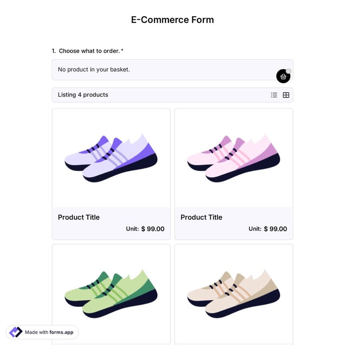Click the "No product in your basket" box
The height and width of the screenshot is (345, 345).
(x=161, y=69)
